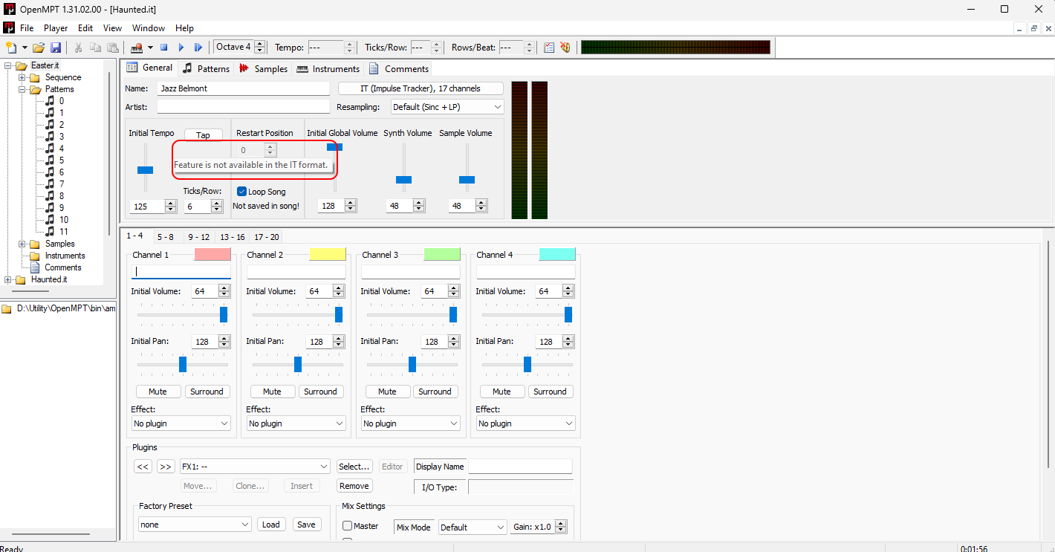The height and width of the screenshot is (552, 1055).
Task: Click the Tap tempo button
Action: pyautogui.click(x=203, y=135)
